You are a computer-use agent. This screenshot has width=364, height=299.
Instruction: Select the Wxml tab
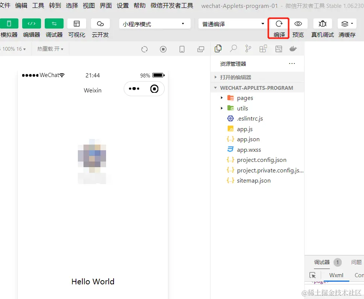coord(336,275)
